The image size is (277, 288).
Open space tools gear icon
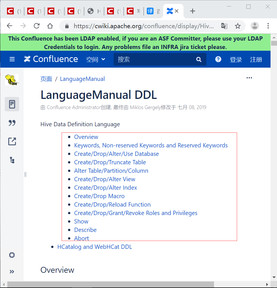[x=12, y=255]
